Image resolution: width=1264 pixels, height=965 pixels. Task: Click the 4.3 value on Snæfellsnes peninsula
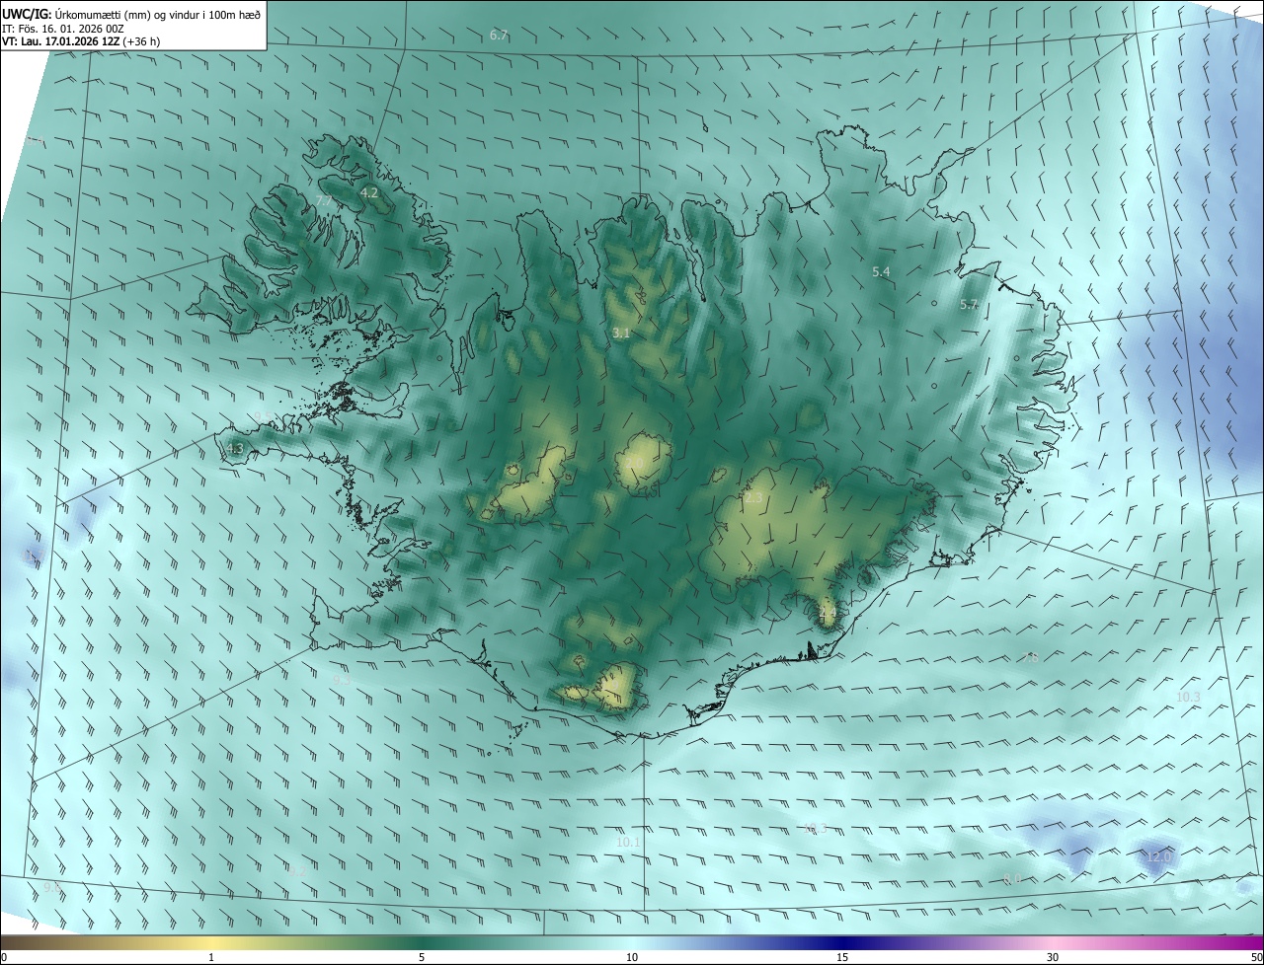pos(234,449)
